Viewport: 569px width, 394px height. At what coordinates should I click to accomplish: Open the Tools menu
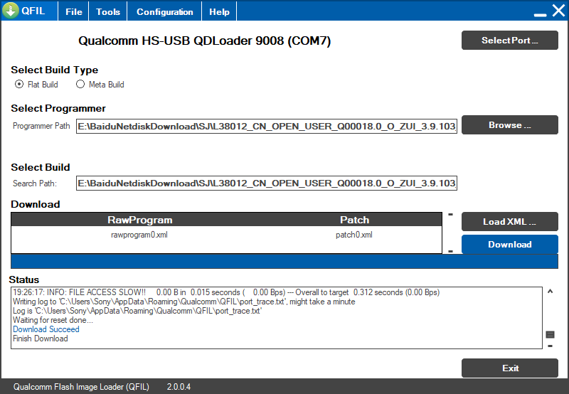click(x=108, y=11)
